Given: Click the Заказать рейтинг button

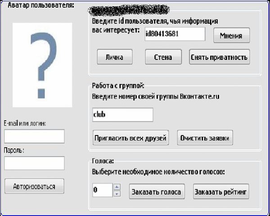Looking at the screenshot, I should [221, 192].
